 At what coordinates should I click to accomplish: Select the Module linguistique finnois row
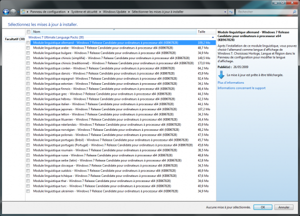[x=120, y=89]
